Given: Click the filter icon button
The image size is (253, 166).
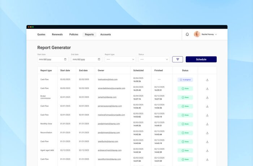Looking at the screenshot, I should (x=177, y=59).
